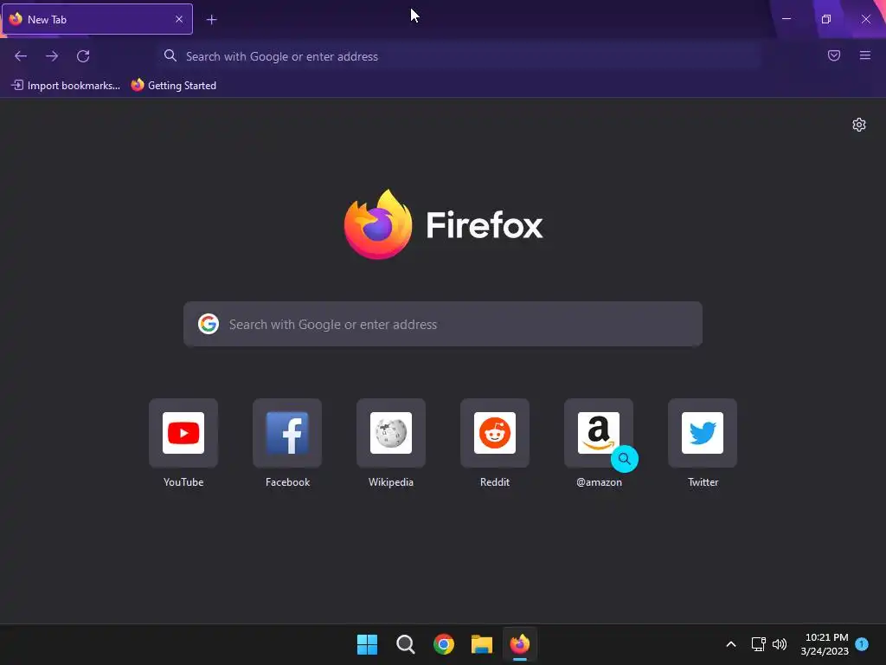The width and height of the screenshot is (886, 665).
Task: Personalize new tab with gear icon
Action: (859, 125)
